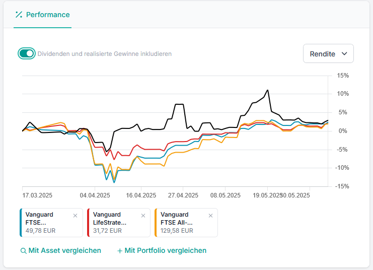373x270 pixels.
Task: Click the 'Mit Asset vergleichen' link
Action: pos(64,250)
